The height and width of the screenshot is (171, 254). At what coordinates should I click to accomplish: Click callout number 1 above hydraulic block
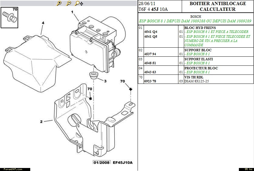(x=72, y=12)
